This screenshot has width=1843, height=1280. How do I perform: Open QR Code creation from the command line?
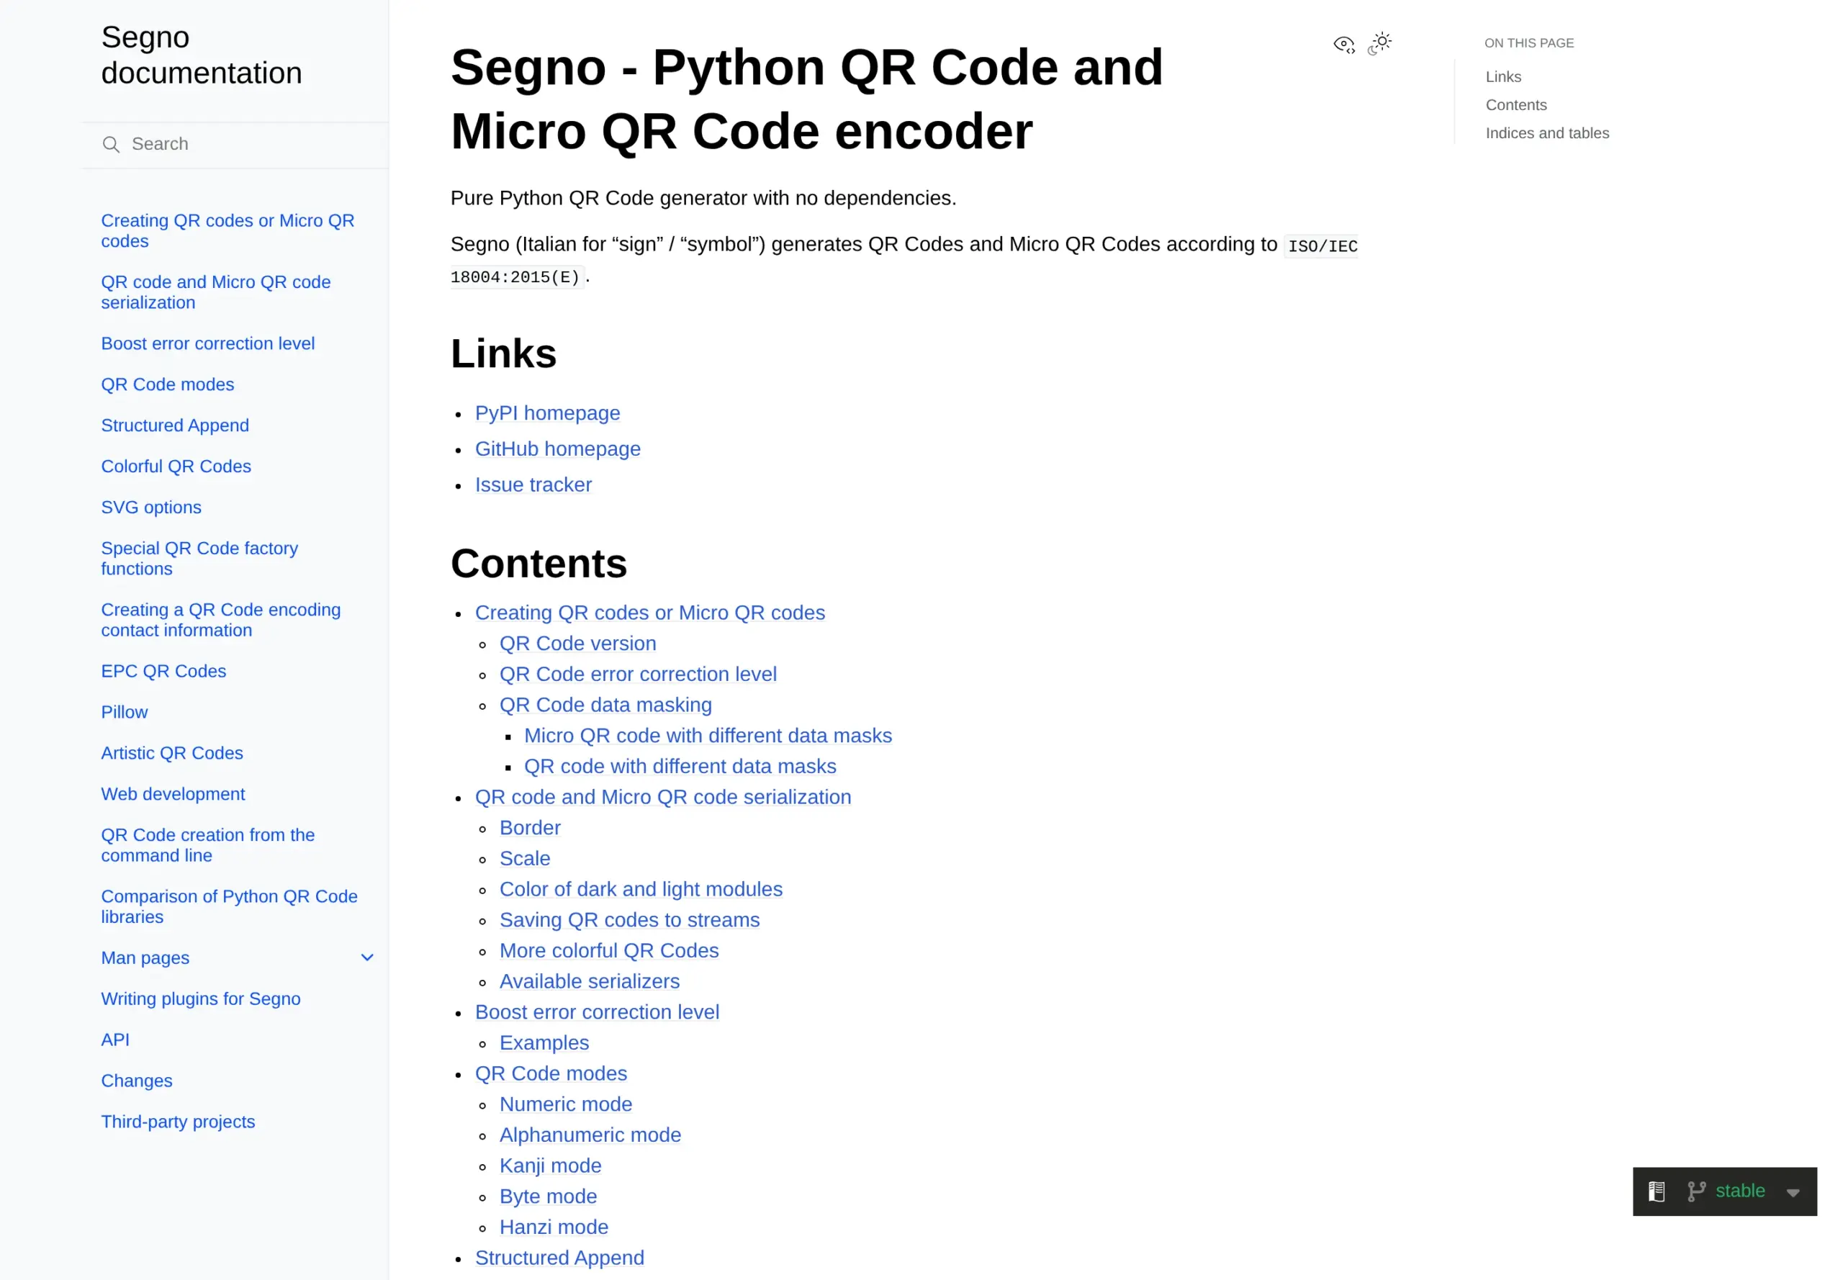click(208, 844)
